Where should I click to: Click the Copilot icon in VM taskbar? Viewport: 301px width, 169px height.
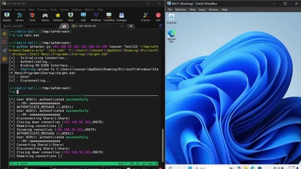[x=239, y=168]
